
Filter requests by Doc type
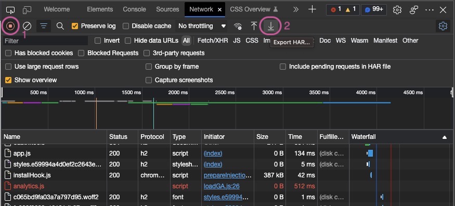click(x=325, y=41)
